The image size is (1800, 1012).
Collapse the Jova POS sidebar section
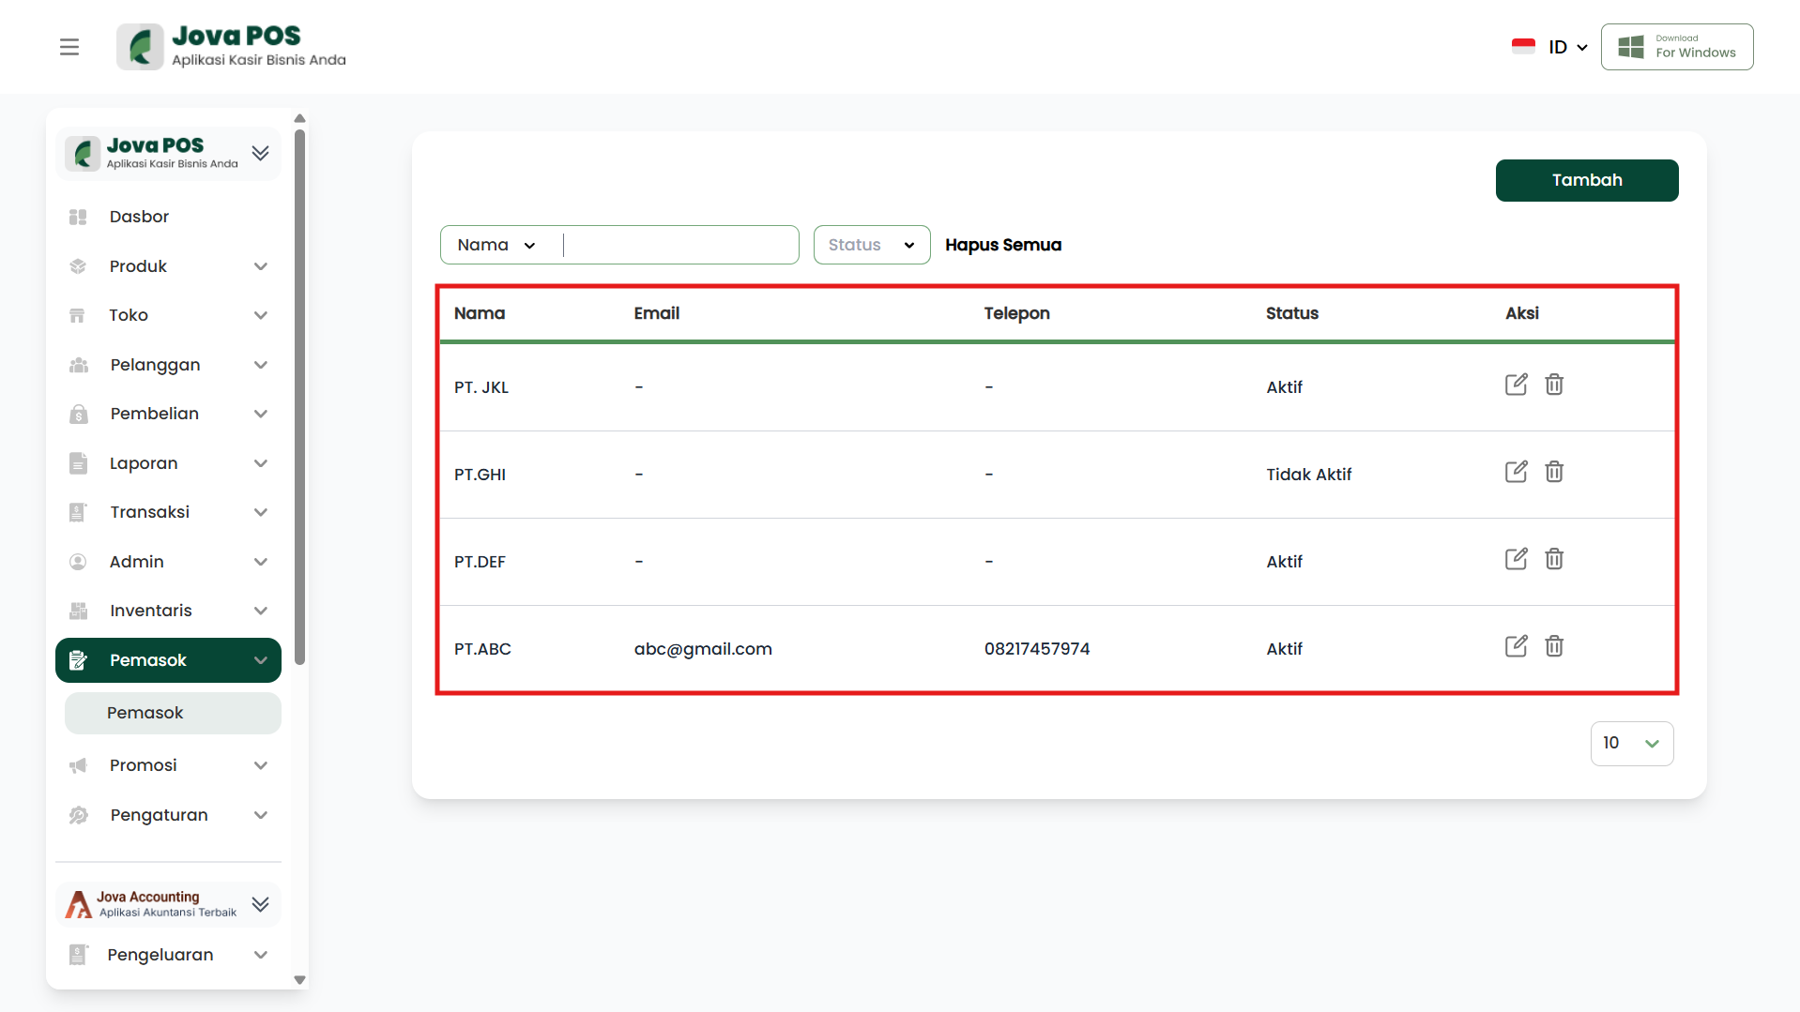click(x=261, y=153)
